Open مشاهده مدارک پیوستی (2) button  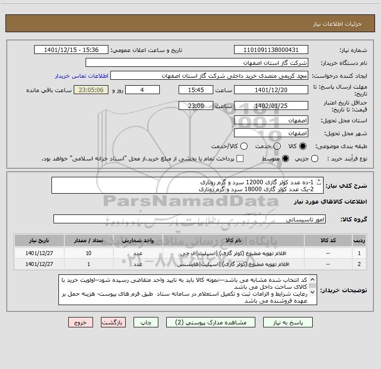coord(210,322)
